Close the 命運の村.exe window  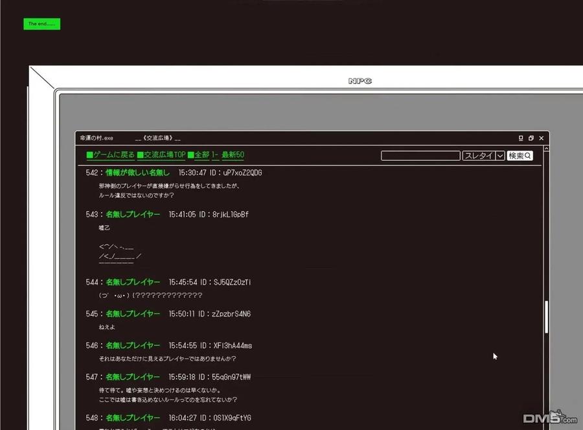(x=542, y=138)
